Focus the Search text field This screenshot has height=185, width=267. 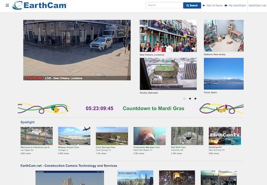(x=164, y=5)
